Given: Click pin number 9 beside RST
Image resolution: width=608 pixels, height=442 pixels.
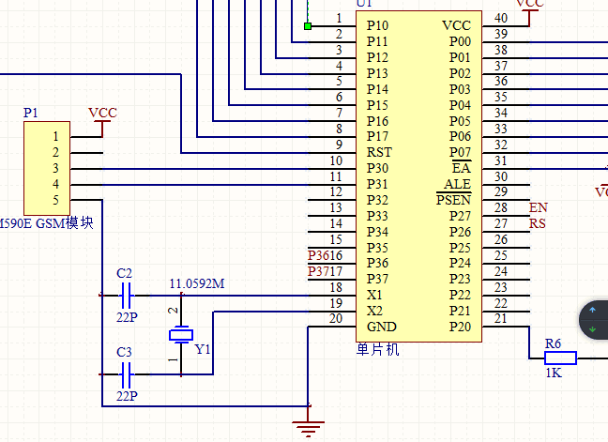Looking at the screenshot, I should click(339, 145).
